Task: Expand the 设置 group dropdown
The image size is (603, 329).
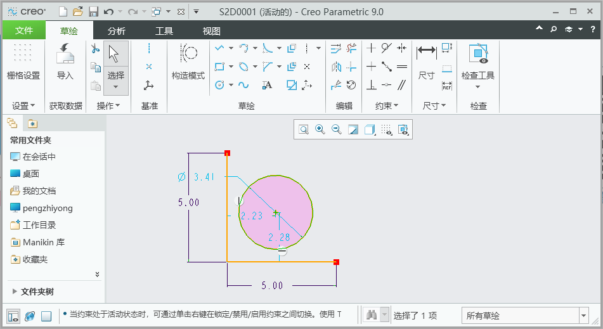Action: 23,106
